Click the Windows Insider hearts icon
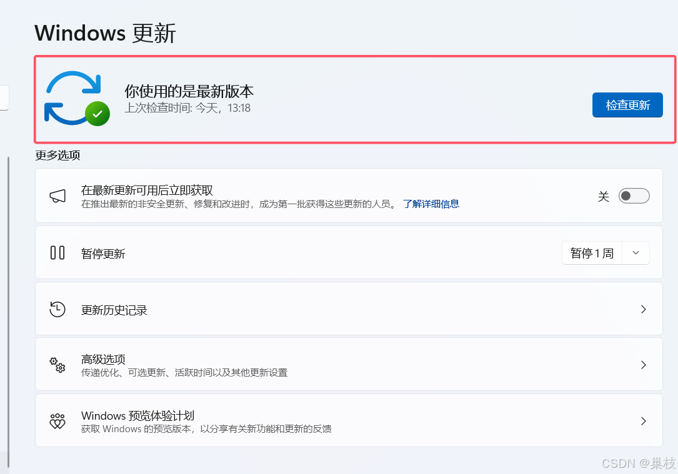Viewport: 678px width, 474px height. click(x=57, y=421)
